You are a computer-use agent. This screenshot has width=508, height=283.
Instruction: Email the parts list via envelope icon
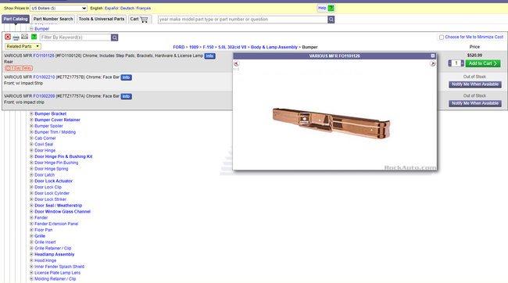25,37
